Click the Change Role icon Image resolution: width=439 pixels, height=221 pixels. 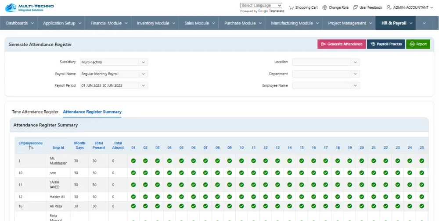[x=325, y=7]
